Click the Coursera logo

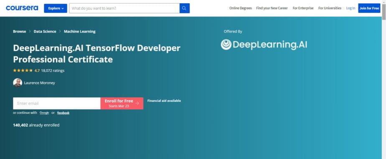(x=22, y=8)
